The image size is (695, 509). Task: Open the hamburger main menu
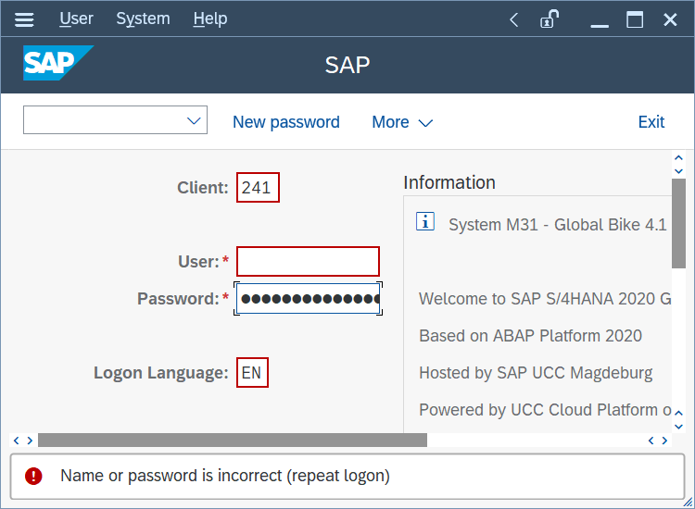coord(24,19)
